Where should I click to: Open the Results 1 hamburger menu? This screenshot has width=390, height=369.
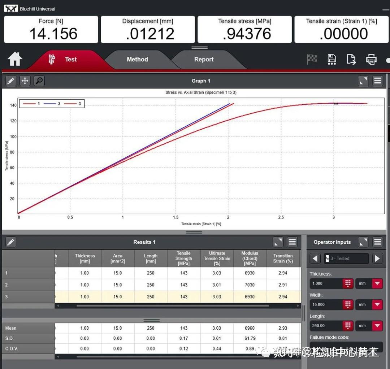pos(292,242)
